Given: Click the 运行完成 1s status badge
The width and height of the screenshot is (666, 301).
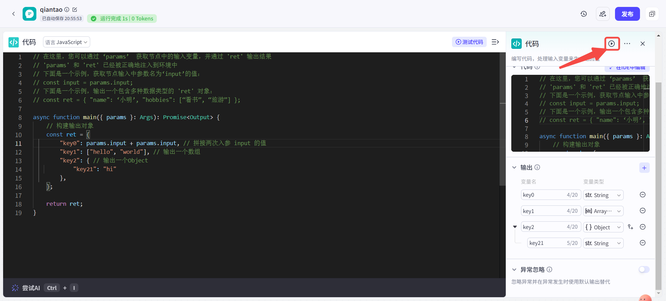Looking at the screenshot, I should coord(122,19).
